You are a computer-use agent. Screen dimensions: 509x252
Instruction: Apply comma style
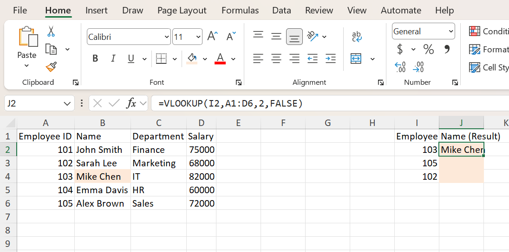tap(447, 49)
